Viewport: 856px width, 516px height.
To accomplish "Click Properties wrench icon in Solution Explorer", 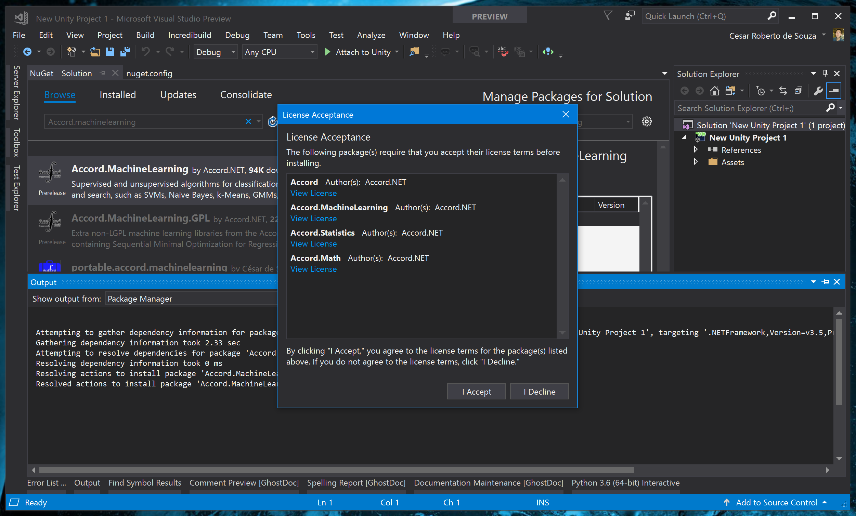I will [818, 91].
